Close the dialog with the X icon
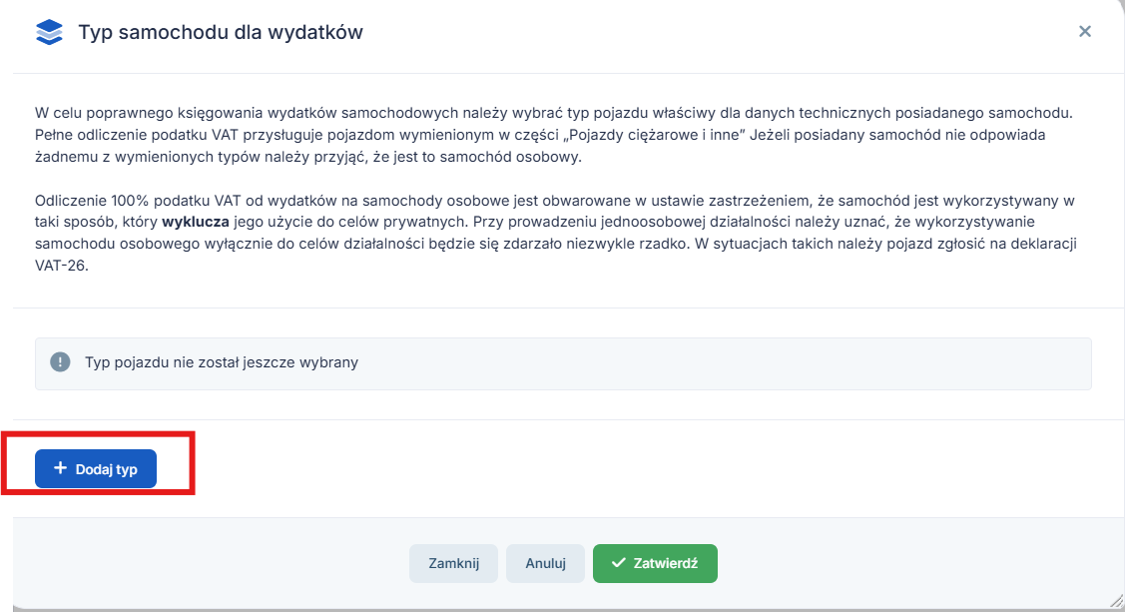The width and height of the screenshot is (1125, 612). click(1085, 32)
